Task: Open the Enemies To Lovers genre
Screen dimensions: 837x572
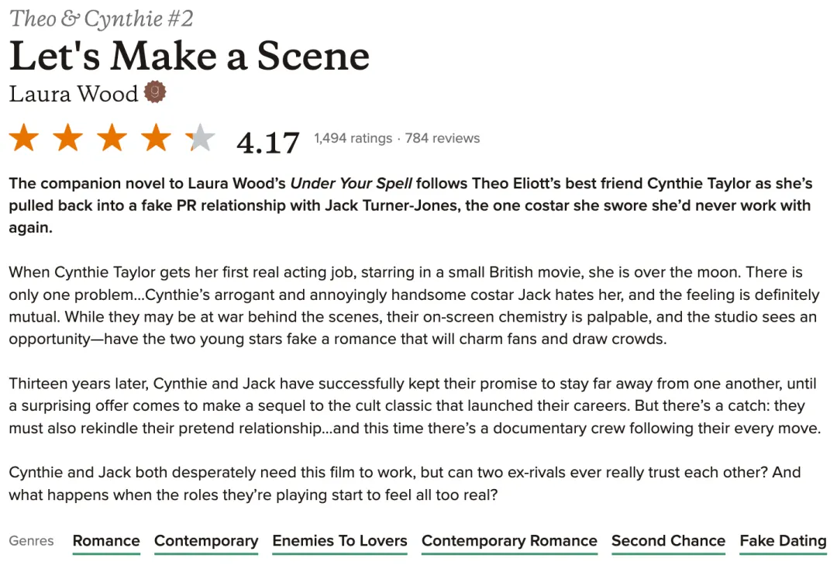Action: 339,541
